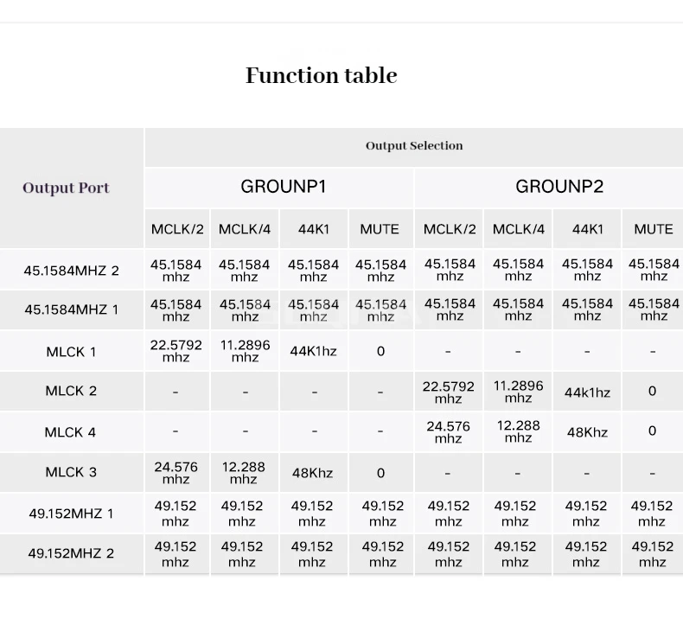
Task: Select 12.288 mhz cell in MLCK 3 row
Action: pos(244,472)
